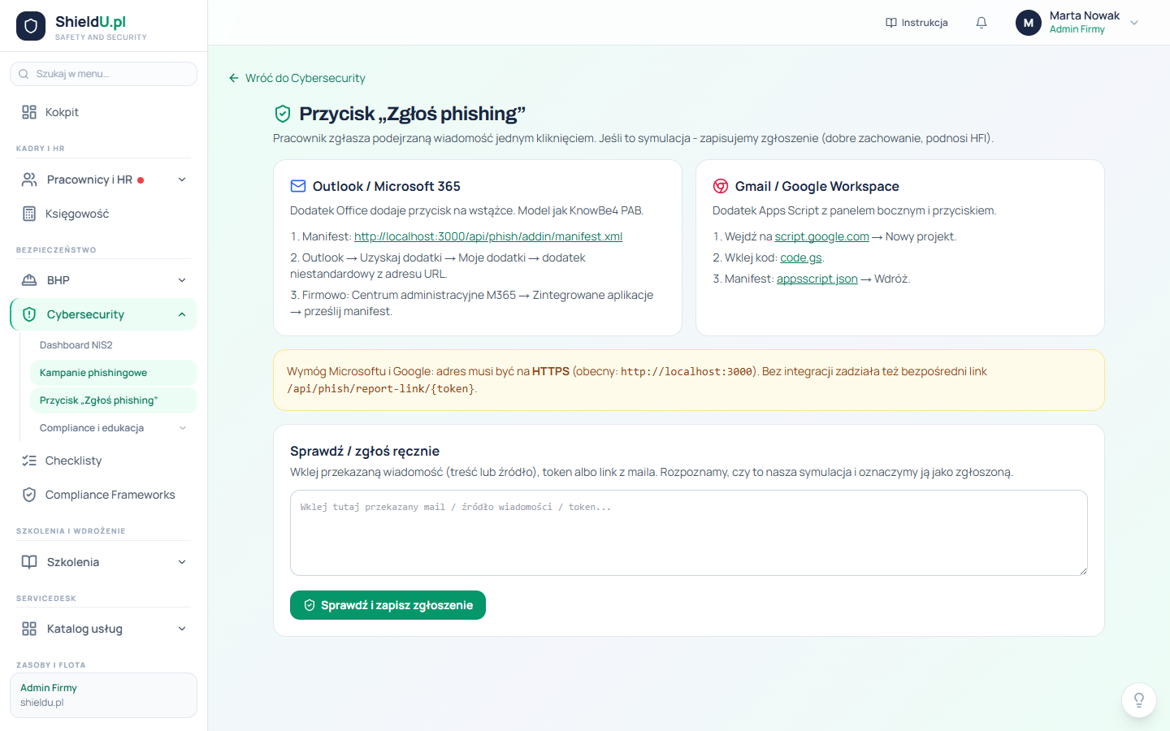Click the ShieldU.pl shield logo
The width and height of the screenshot is (1170, 731).
click(31, 26)
